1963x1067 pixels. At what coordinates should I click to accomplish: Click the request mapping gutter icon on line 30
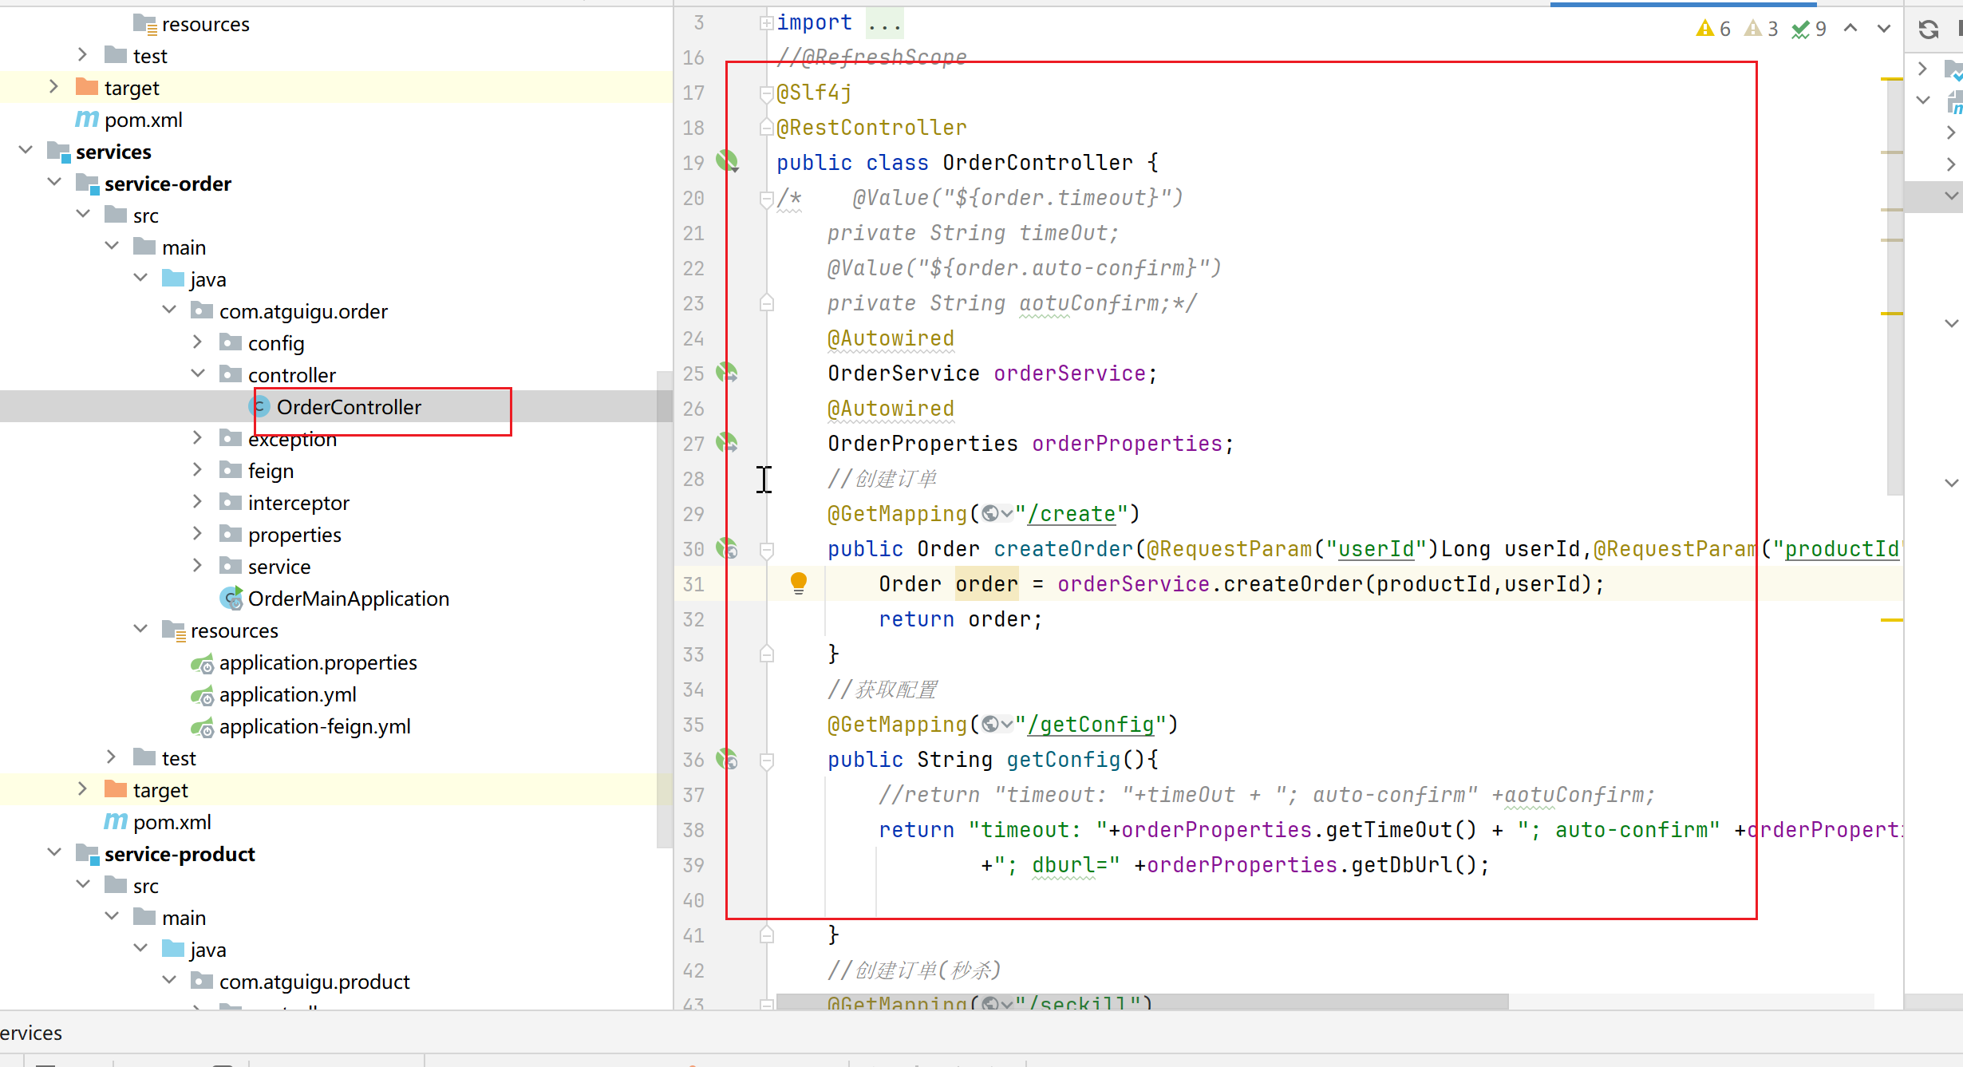coord(727,548)
